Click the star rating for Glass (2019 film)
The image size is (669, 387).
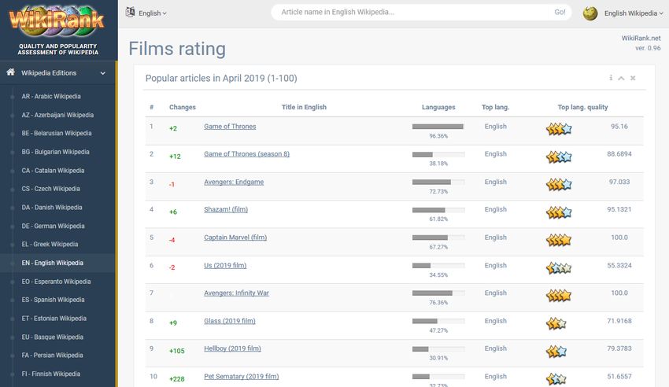(x=556, y=323)
